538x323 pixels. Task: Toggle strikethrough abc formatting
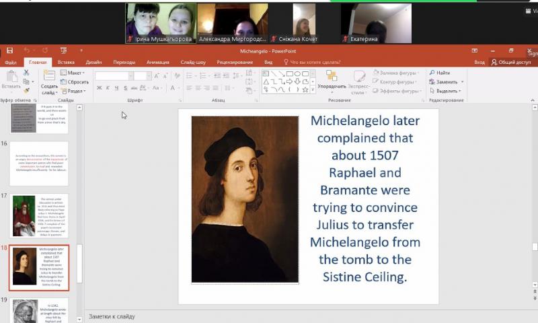tap(134, 88)
